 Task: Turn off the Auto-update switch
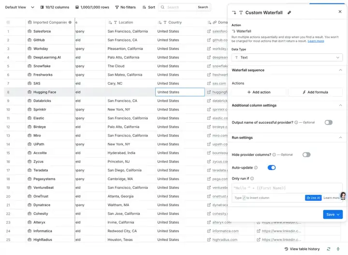[272, 168]
